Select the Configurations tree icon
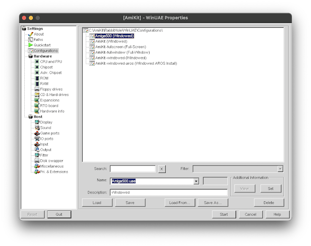 point(31,51)
